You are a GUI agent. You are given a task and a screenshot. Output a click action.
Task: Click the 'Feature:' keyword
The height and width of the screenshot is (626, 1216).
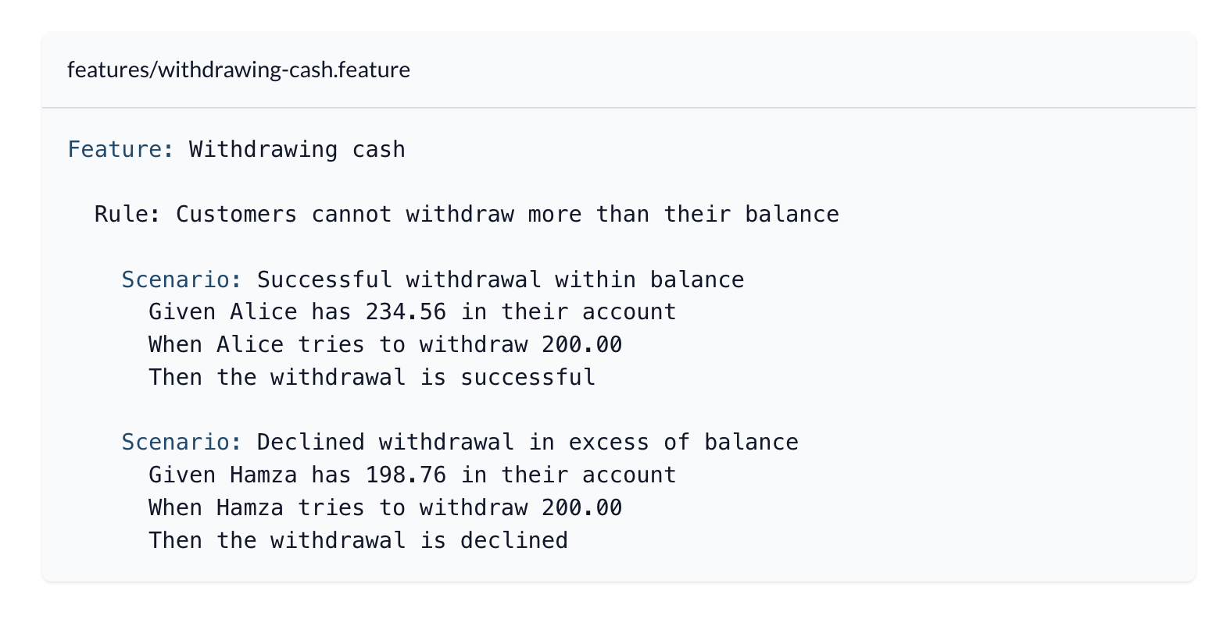[x=121, y=149]
